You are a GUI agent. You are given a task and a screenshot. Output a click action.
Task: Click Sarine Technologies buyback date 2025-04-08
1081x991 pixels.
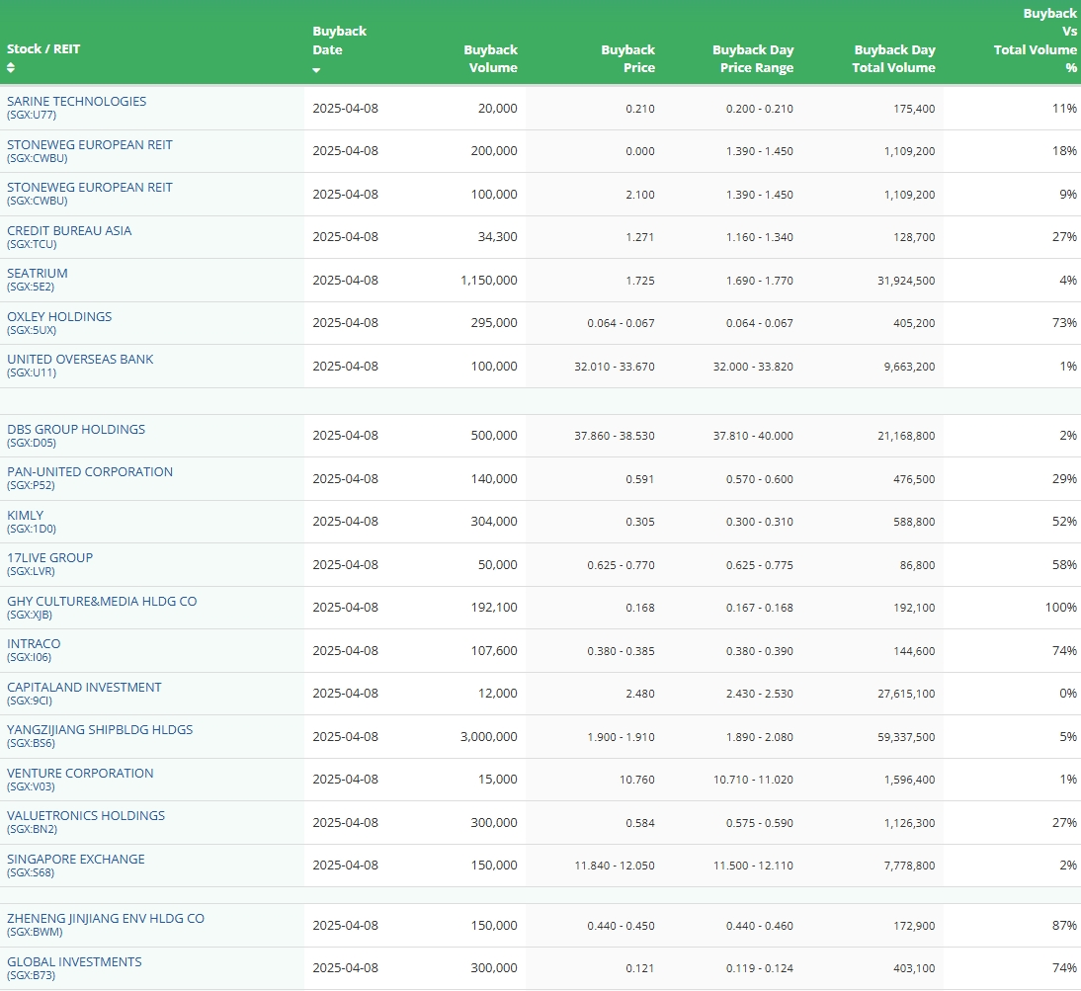point(346,109)
